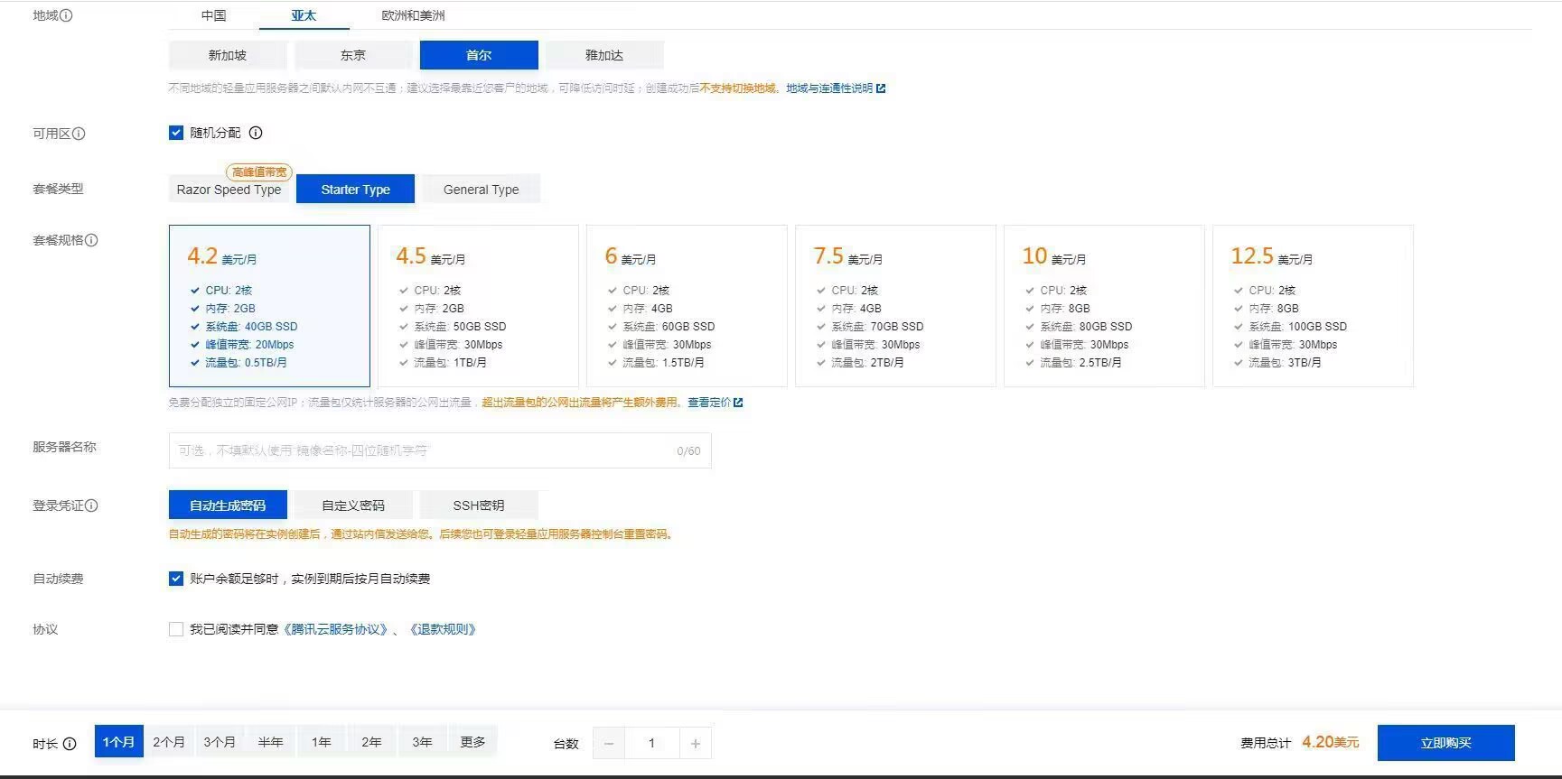
Task: Click the plus icon to increase 台数
Action: click(x=695, y=743)
